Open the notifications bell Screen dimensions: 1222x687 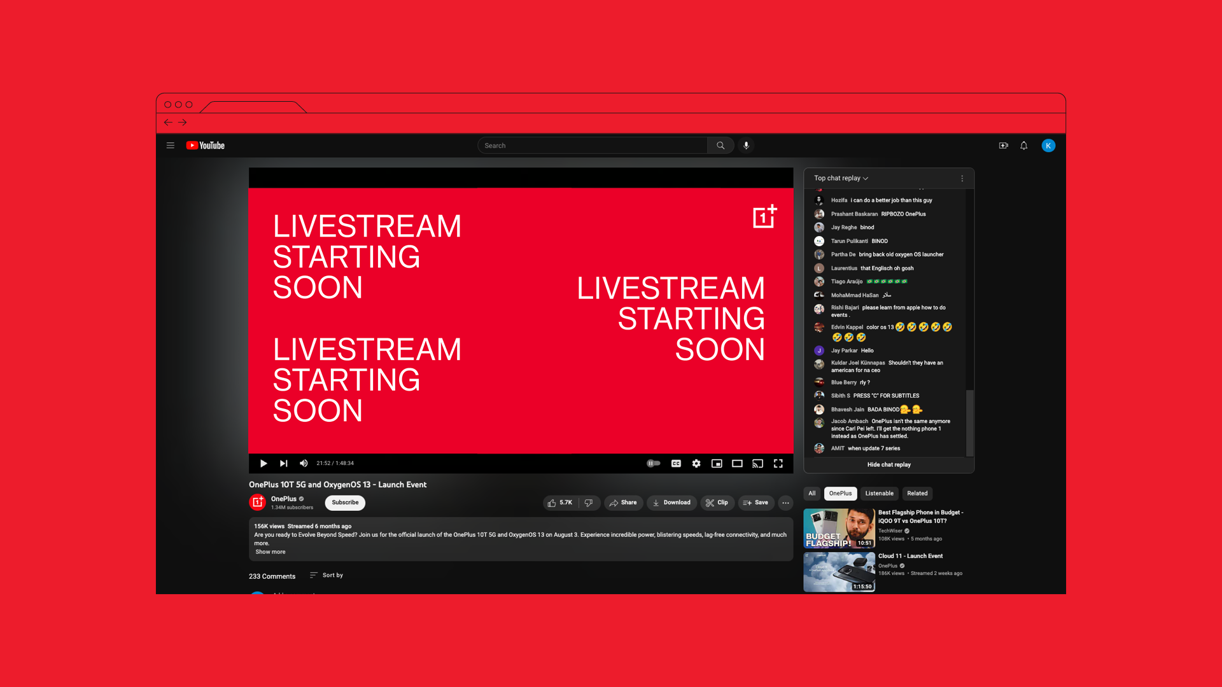click(x=1023, y=146)
